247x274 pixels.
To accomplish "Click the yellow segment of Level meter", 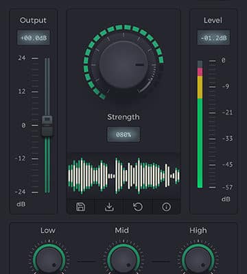I will [x=200, y=87].
